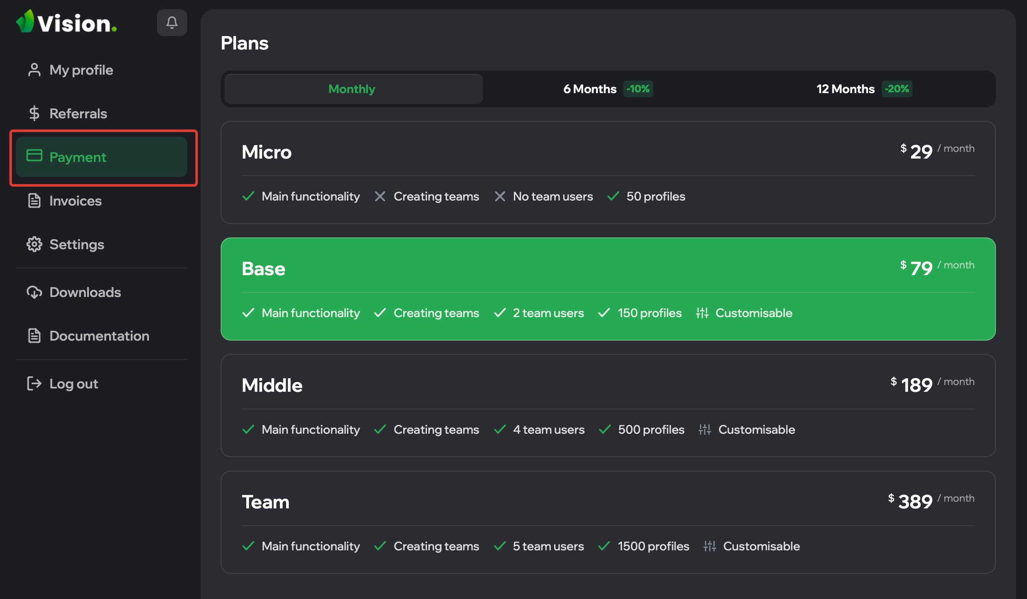Open the Invoices page

(101, 201)
